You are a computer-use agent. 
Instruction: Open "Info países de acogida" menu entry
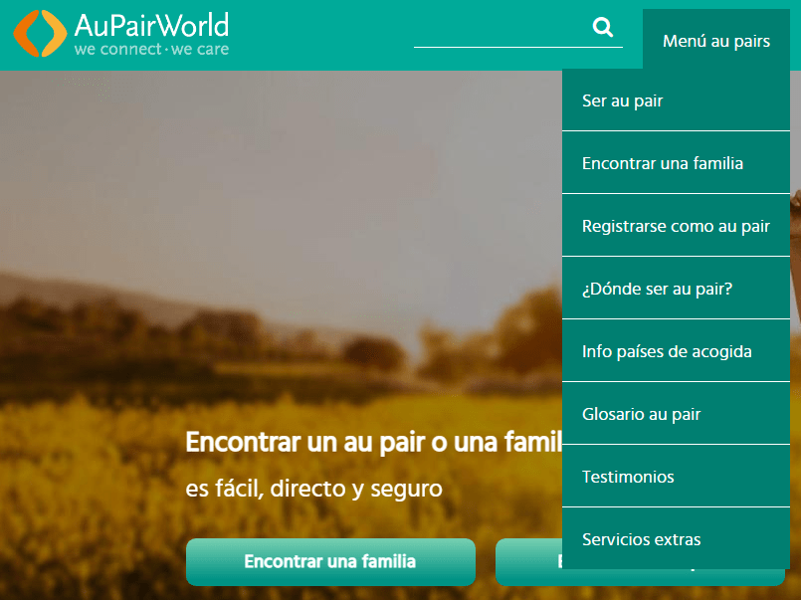pos(666,351)
